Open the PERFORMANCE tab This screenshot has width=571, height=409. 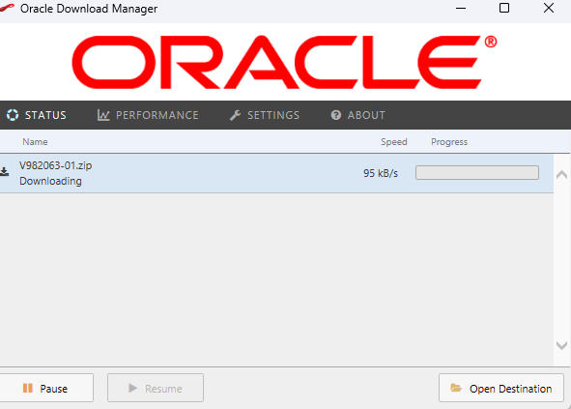tap(148, 115)
